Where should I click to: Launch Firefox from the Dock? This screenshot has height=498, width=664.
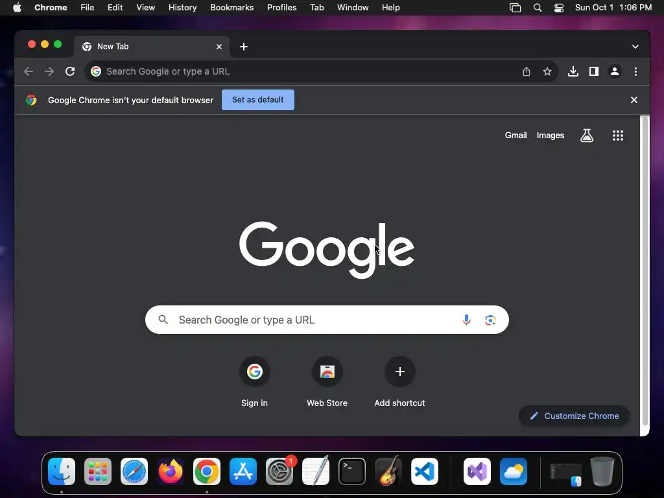[x=171, y=471]
